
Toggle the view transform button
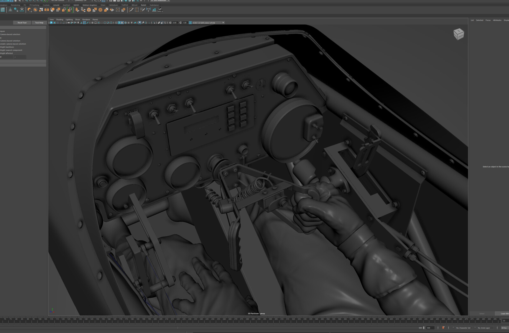(190, 23)
